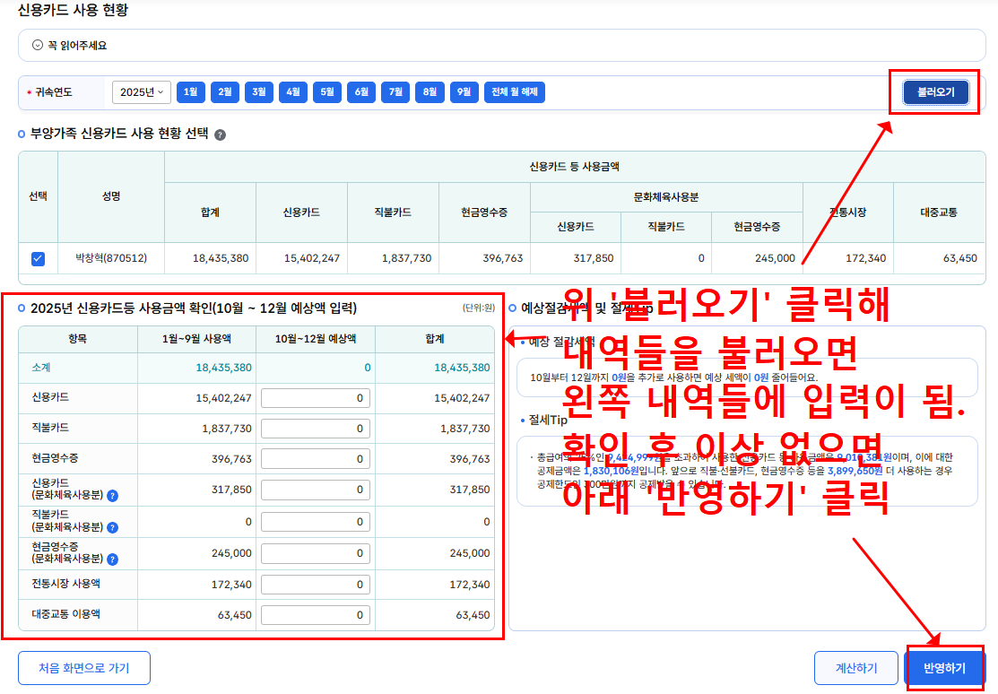Click the help icon for 신용카드(문화체육사용분) row
This screenshot has width=998, height=694.
pyautogui.click(x=112, y=496)
